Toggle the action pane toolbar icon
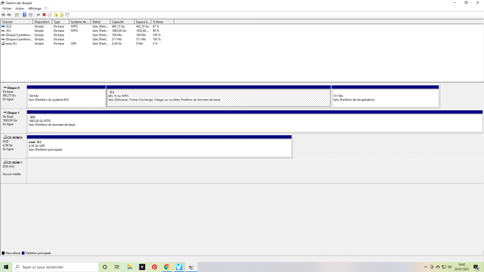 pos(30,15)
